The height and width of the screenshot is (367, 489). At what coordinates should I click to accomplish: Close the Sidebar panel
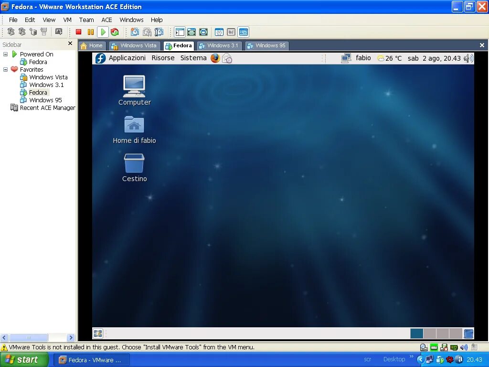pos(70,43)
